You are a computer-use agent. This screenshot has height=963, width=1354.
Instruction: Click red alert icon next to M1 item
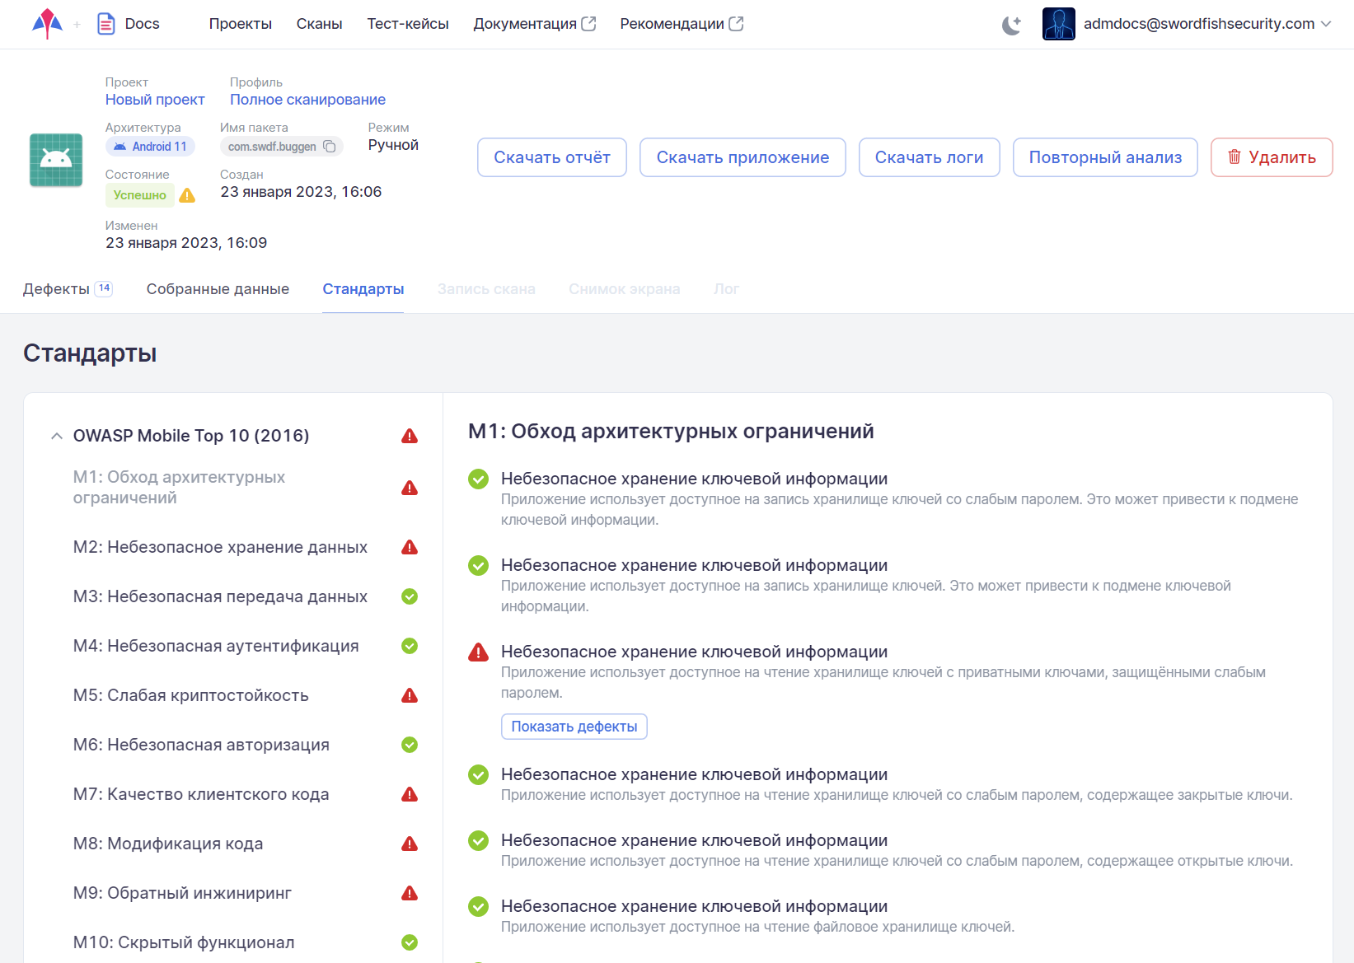(410, 488)
